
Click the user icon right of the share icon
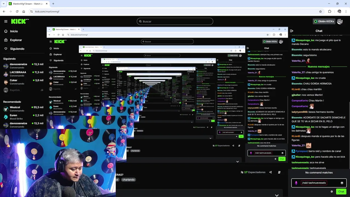pyautogui.click(x=279, y=172)
